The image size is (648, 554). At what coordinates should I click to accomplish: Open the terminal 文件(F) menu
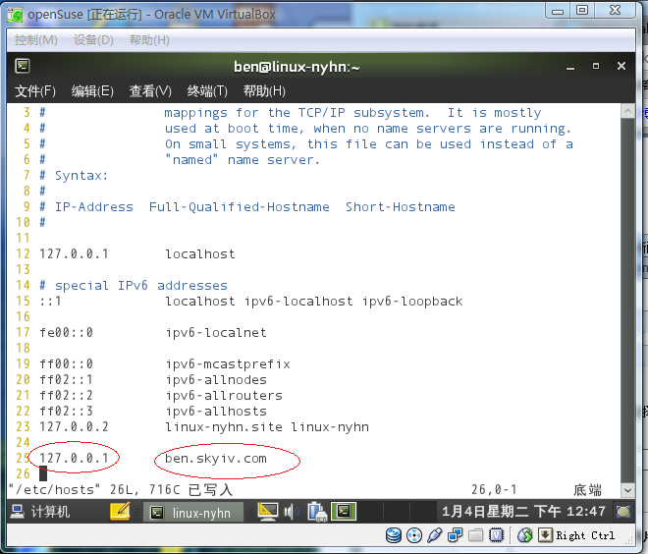35,91
